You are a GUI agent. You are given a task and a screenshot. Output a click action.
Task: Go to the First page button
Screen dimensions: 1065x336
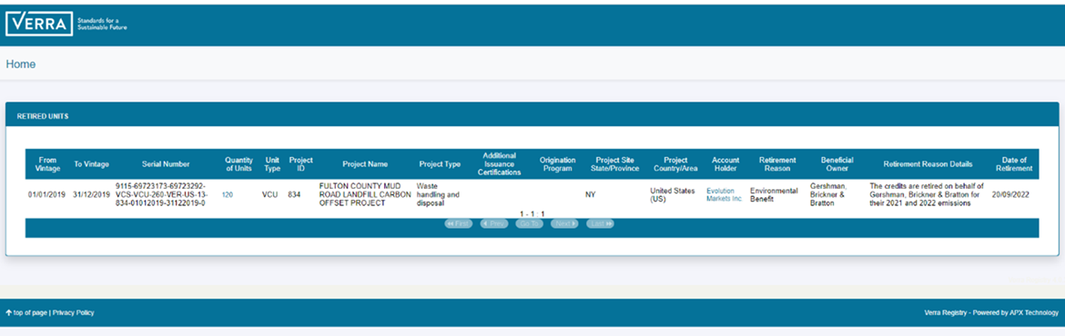tap(459, 223)
